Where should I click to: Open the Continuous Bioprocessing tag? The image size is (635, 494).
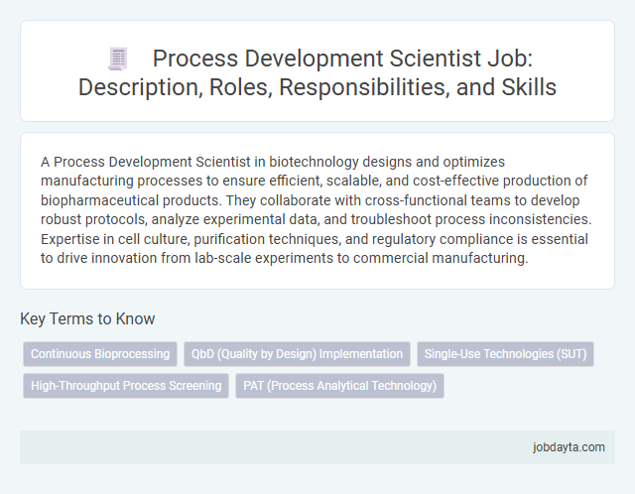(x=100, y=354)
